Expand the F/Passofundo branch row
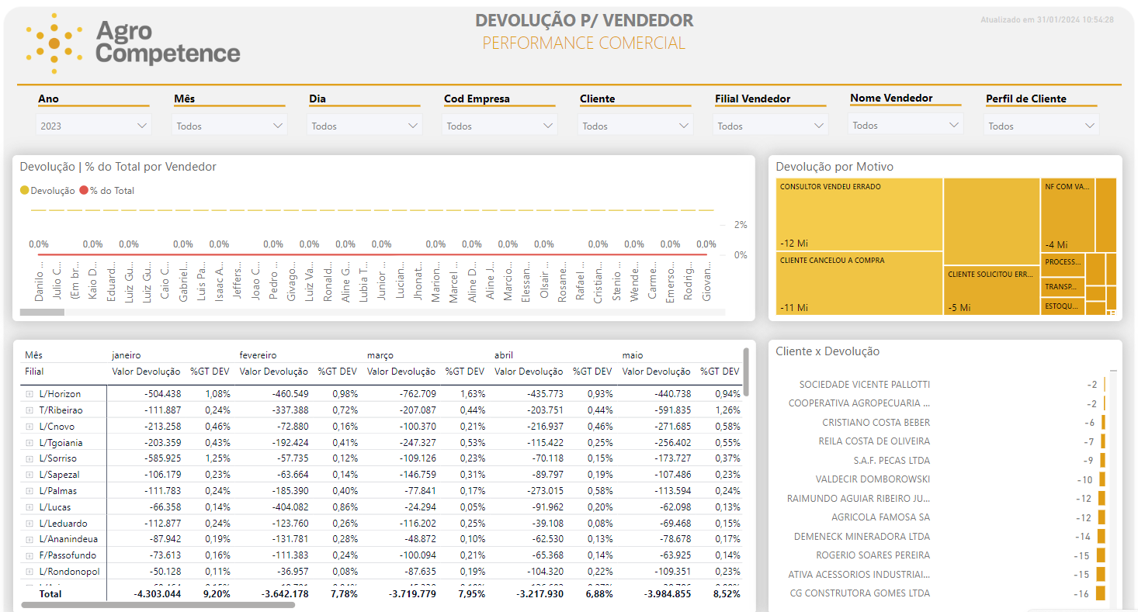Image resolution: width=1138 pixels, height=612 pixels. tap(29, 555)
